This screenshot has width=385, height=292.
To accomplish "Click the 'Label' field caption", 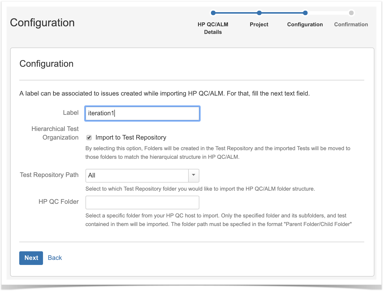I will [71, 113].
